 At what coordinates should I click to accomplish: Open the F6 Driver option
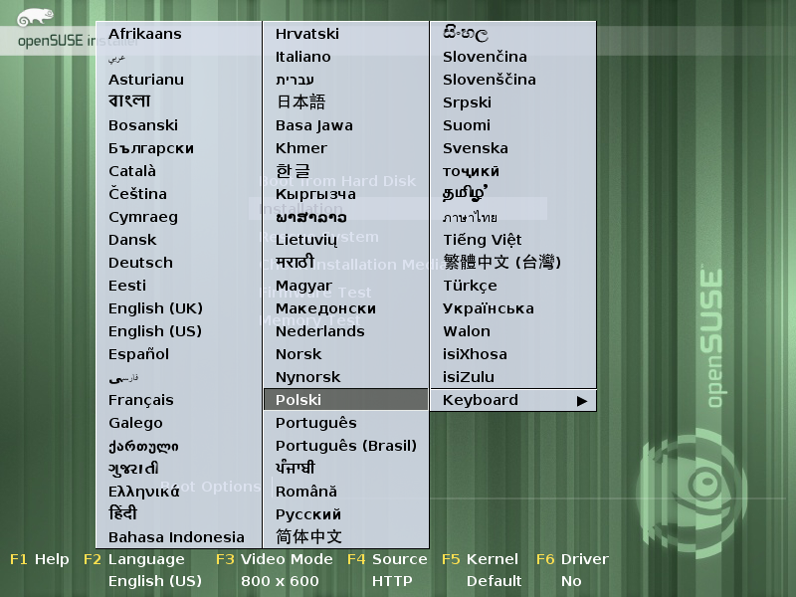[x=572, y=559]
